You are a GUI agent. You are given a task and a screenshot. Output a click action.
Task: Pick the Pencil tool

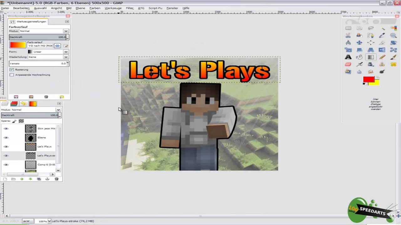tap(382, 57)
